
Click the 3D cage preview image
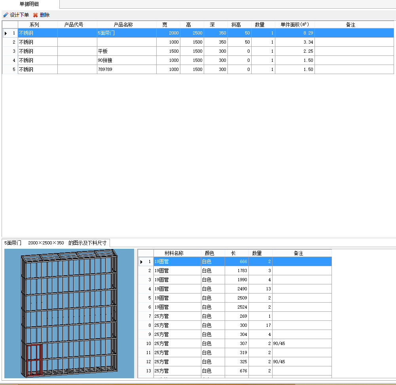click(69, 313)
